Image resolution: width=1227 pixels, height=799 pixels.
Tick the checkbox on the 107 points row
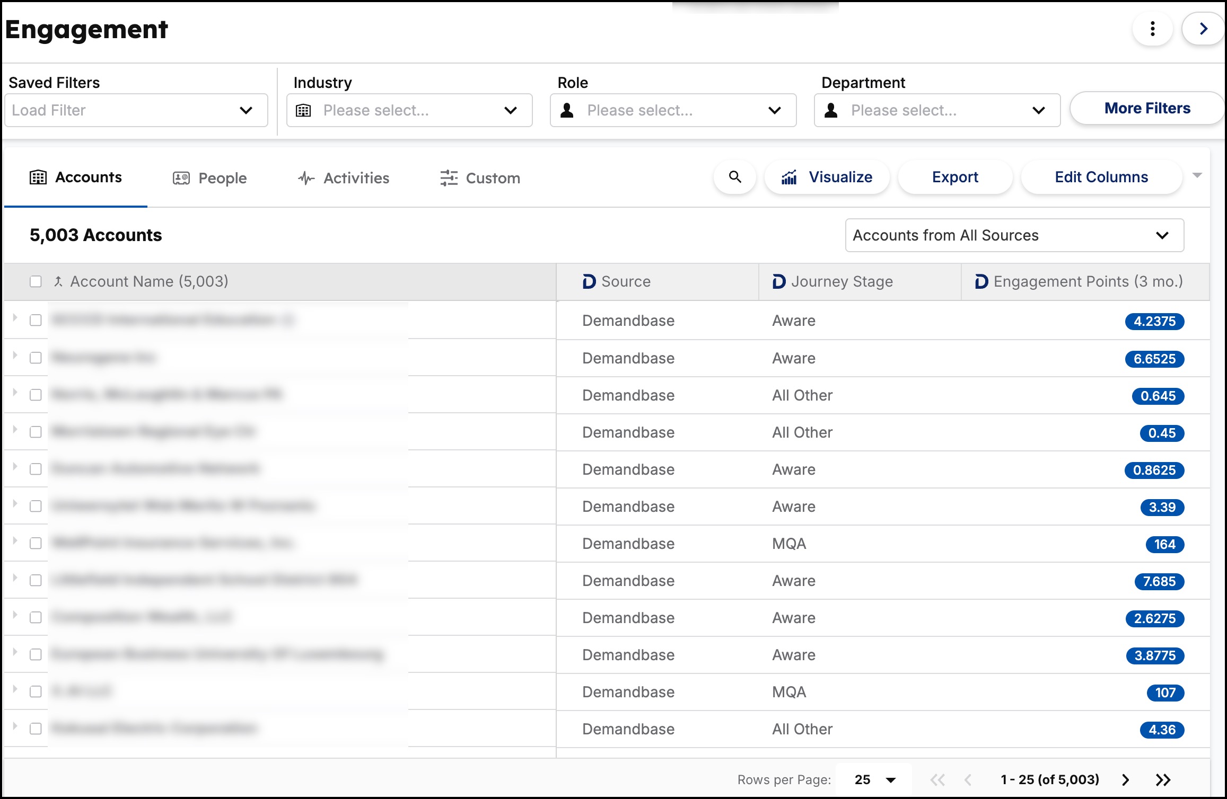[36, 691]
